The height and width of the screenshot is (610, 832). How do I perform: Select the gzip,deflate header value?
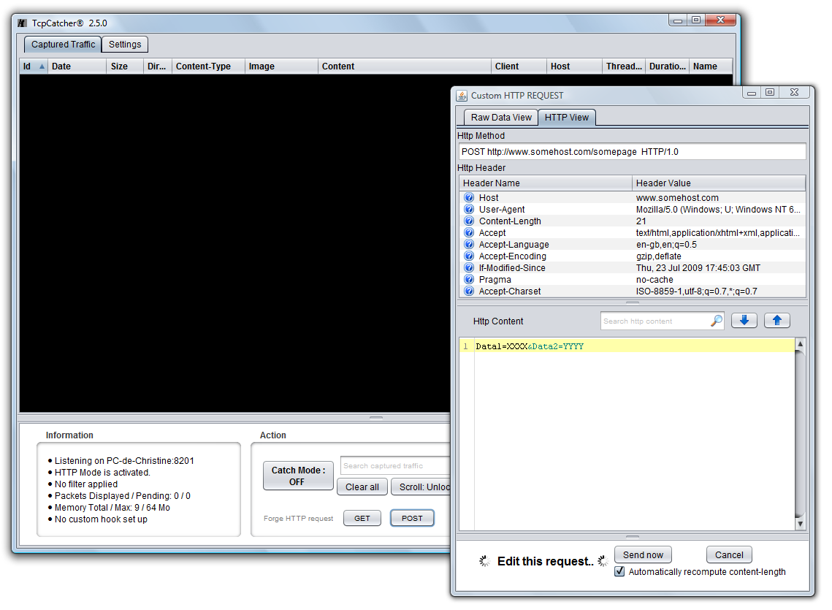click(658, 256)
